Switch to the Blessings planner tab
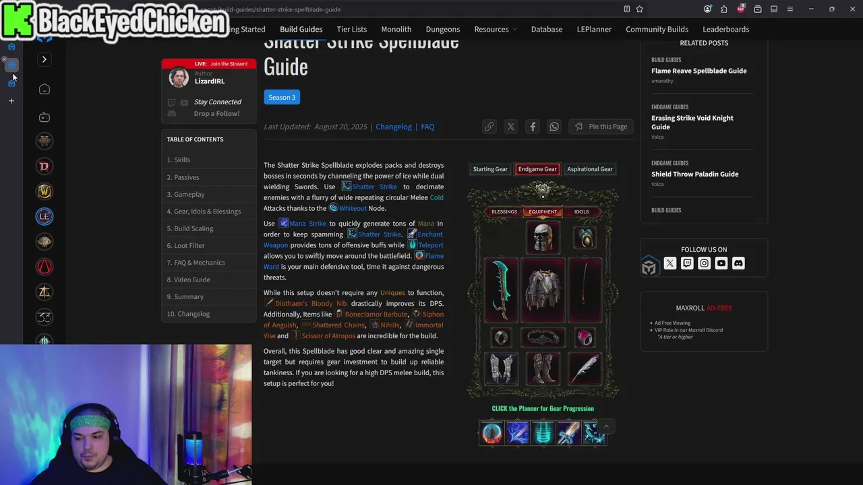The image size is (863, 485). [x=504, y=212]
